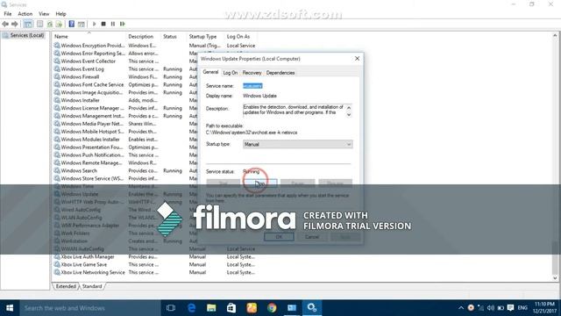Image resolution: width=561 pixels, height=316 pixels.
Task: Click the highlighted Service name field
Action: (x=252, y=86)
